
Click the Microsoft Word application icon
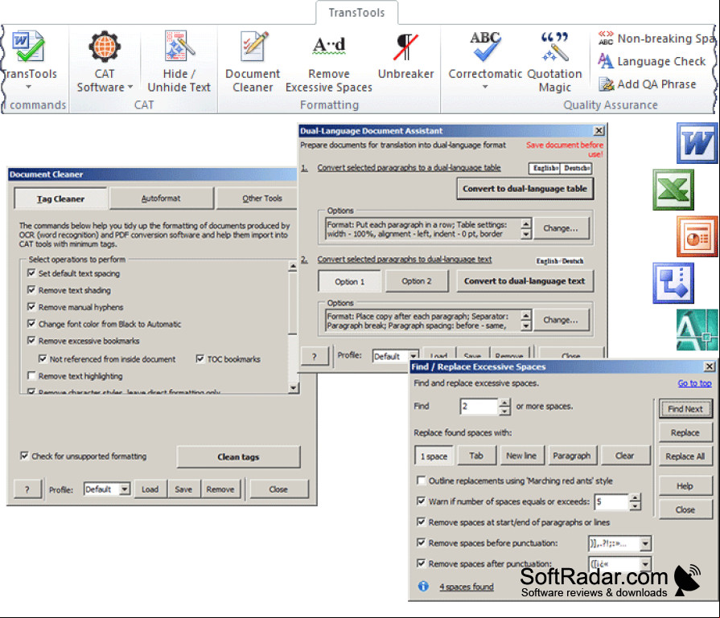pyautogui.click(x=697, y=143)
